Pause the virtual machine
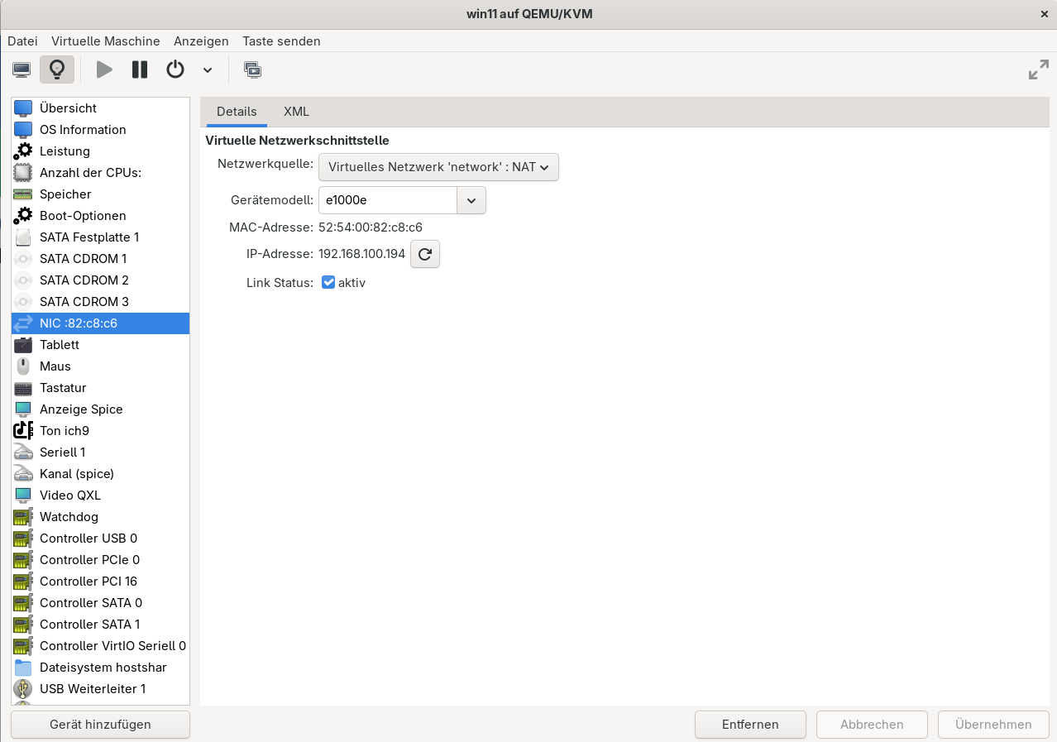1057x742 pixels. click(140, 69)
